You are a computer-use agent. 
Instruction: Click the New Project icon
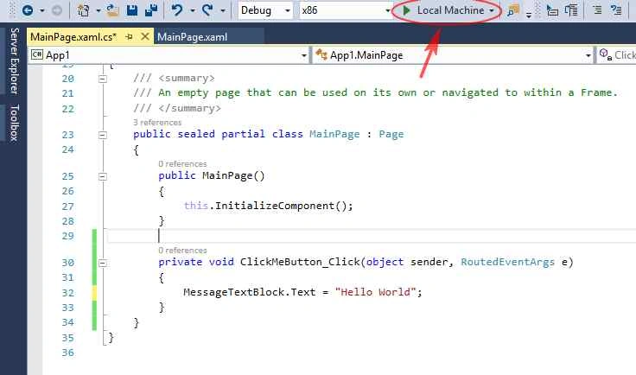pos(83,10)
